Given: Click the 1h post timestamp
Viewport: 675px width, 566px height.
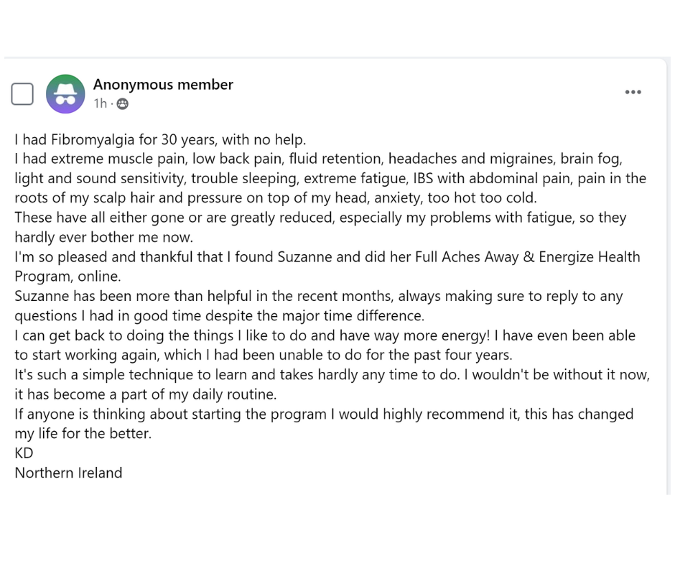Looking at the screenshot, I should click(100, 103).
